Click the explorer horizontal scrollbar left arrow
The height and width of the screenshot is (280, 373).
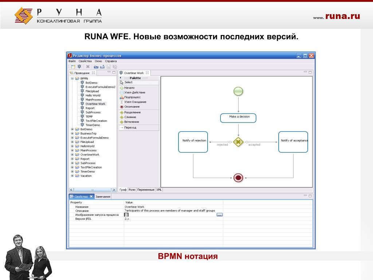pyautogui.click(x=71, y=190)
